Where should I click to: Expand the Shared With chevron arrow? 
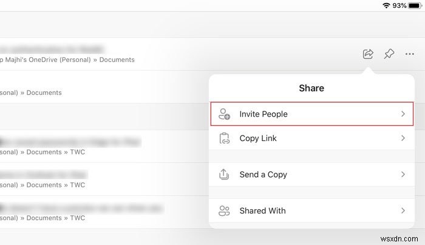click(403, 211)
